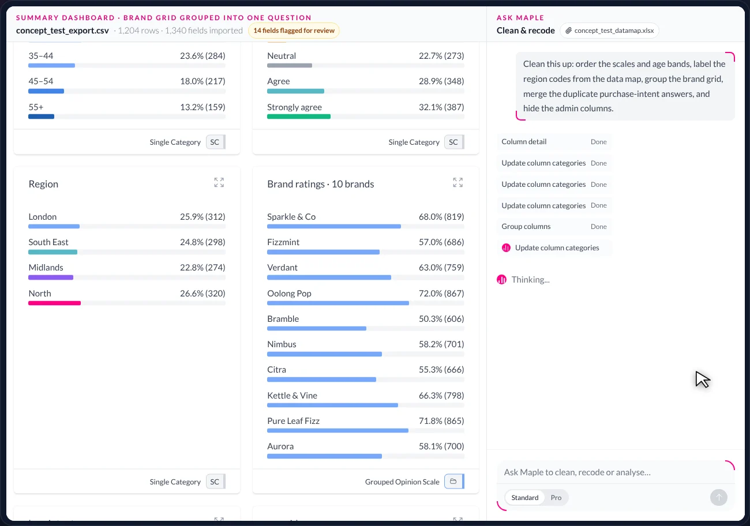Click the spinner icon on the running Update column categories step
This screenshot has height=526, width=750.
[x=507, y=248]
